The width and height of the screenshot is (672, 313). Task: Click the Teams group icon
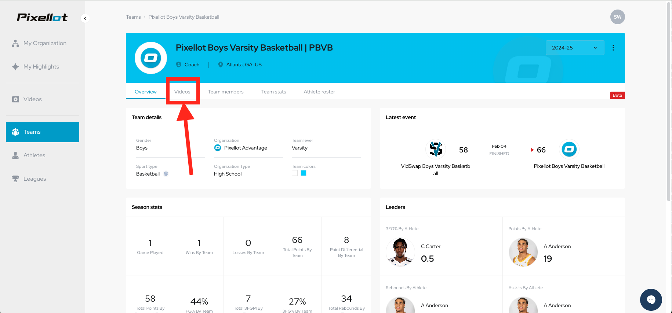coord(15,132)
